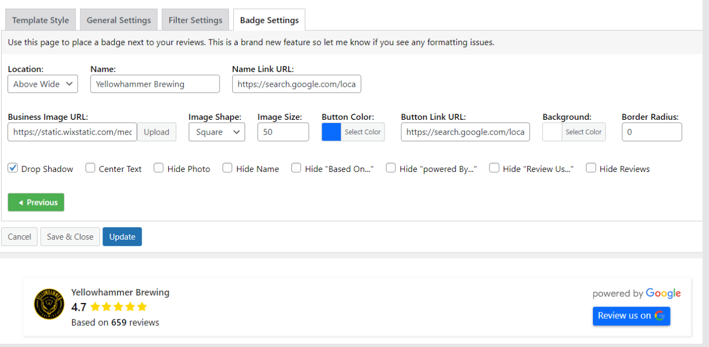Click the Button Link URL field
709x347 pixels.
(465, 132)
